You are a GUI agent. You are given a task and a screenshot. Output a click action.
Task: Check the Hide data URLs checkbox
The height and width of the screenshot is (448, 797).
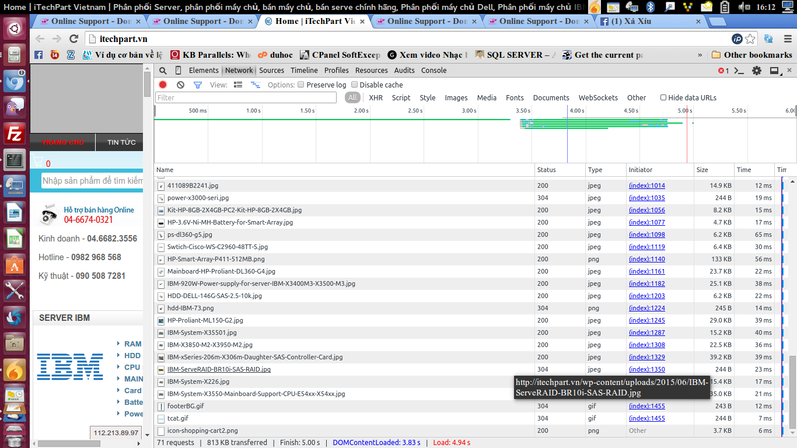(x=663, y=97)
